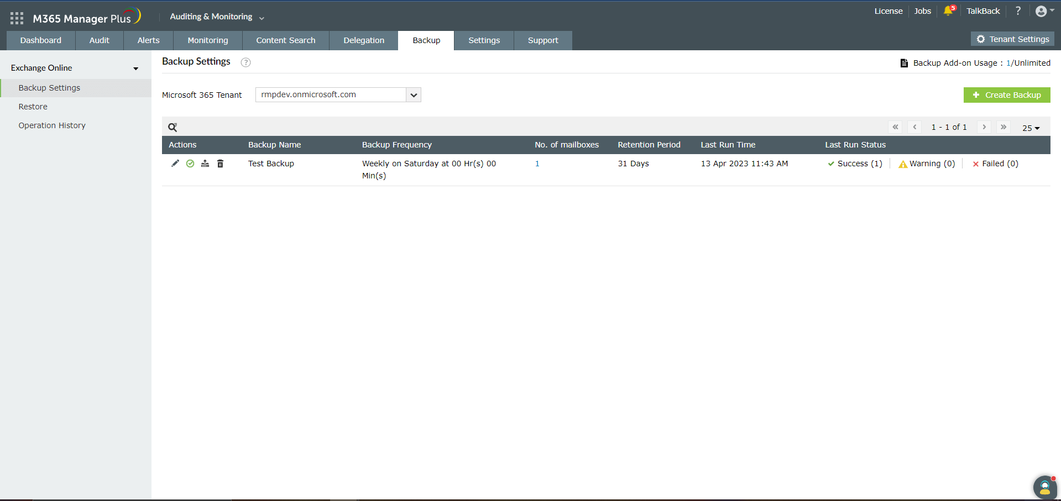Click the Backup Name column header
The width and height of the screenshot is (1061, 501).
275,145
